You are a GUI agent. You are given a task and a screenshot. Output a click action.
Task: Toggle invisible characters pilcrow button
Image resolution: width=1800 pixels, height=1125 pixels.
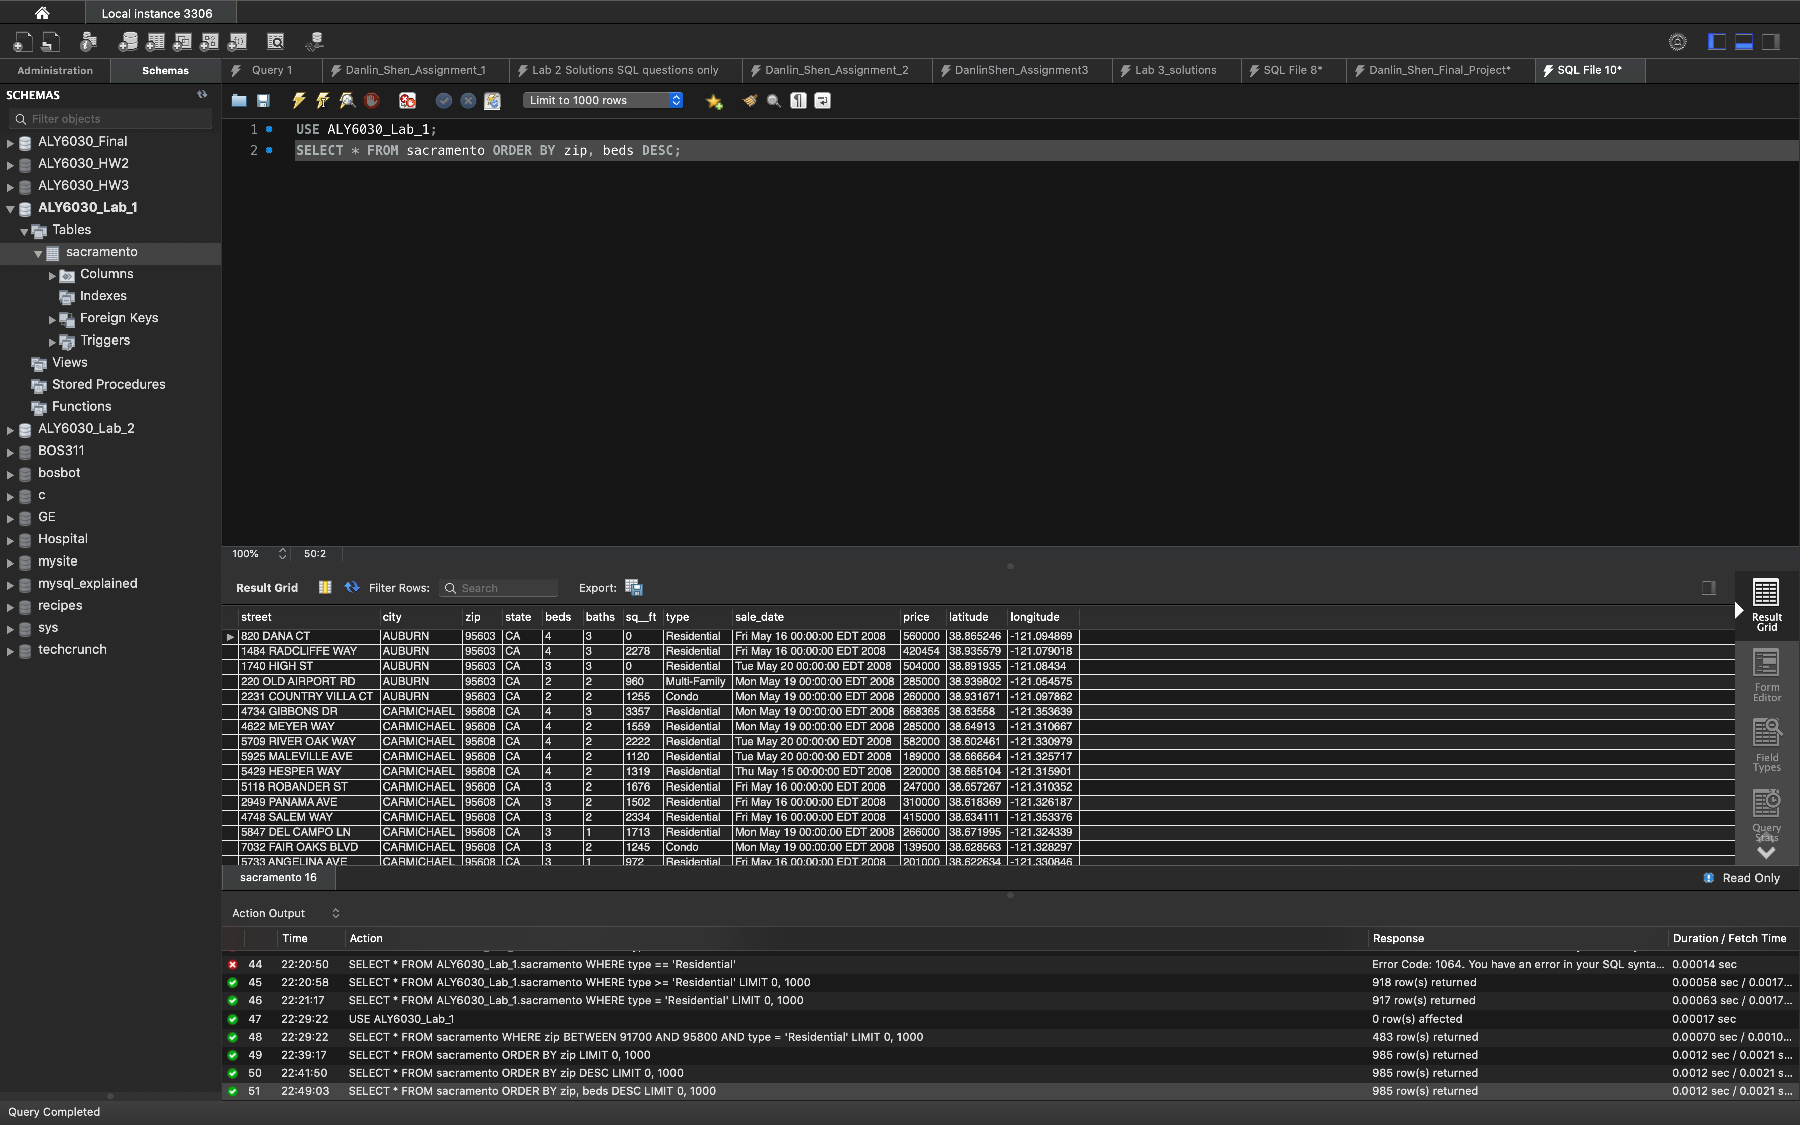point(798,100)
